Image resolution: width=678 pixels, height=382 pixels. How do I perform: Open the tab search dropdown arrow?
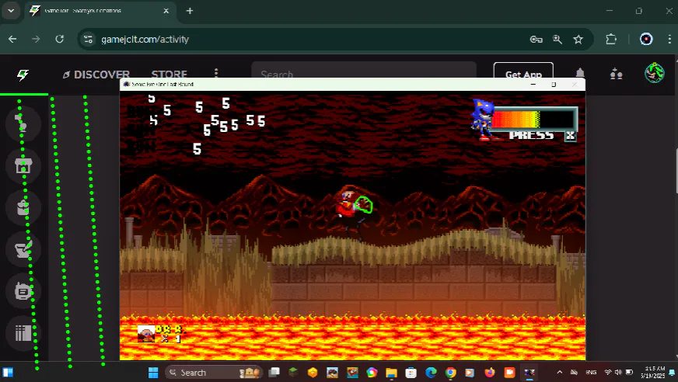tap(11, 11)
